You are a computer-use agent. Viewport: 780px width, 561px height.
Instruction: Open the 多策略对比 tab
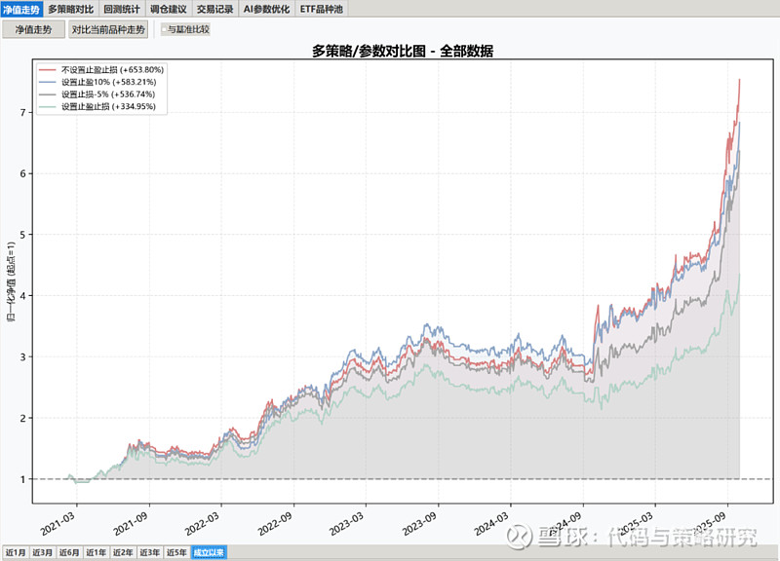71,8
